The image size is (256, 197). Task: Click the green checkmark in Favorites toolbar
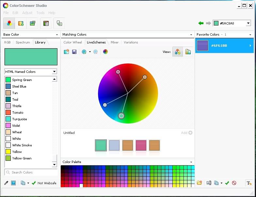point(227,183)
